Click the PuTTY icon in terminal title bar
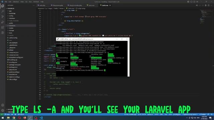The width and height of the screenshot is (214, 120). 58,39
